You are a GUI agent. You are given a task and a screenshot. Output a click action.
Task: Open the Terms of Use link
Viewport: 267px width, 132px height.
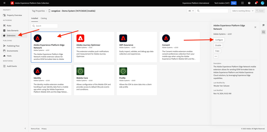(35, 128)
